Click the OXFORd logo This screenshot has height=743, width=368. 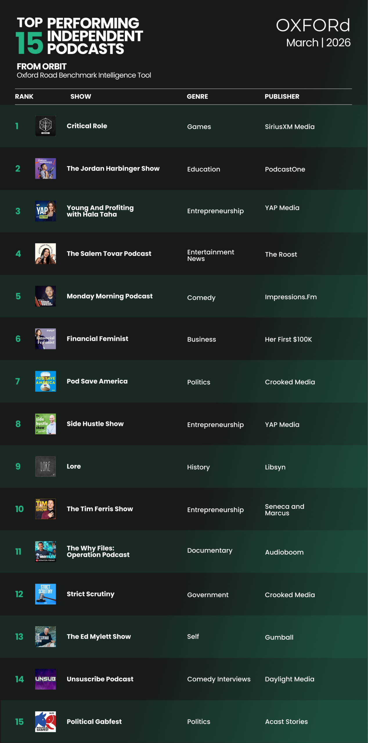tap(313, 26)
